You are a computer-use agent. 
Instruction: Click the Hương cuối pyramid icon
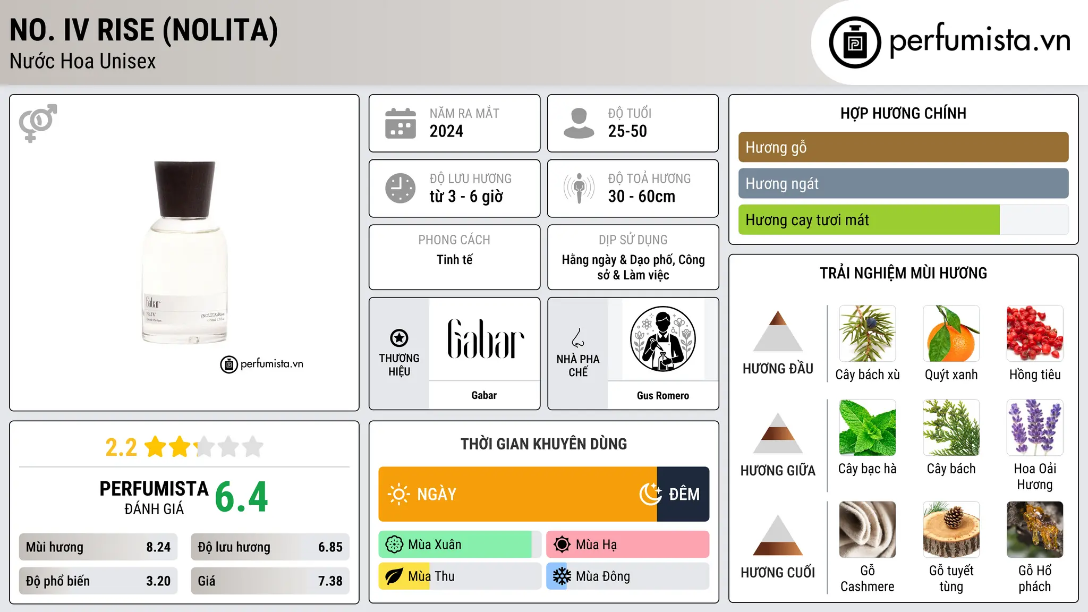pos(778,534)
